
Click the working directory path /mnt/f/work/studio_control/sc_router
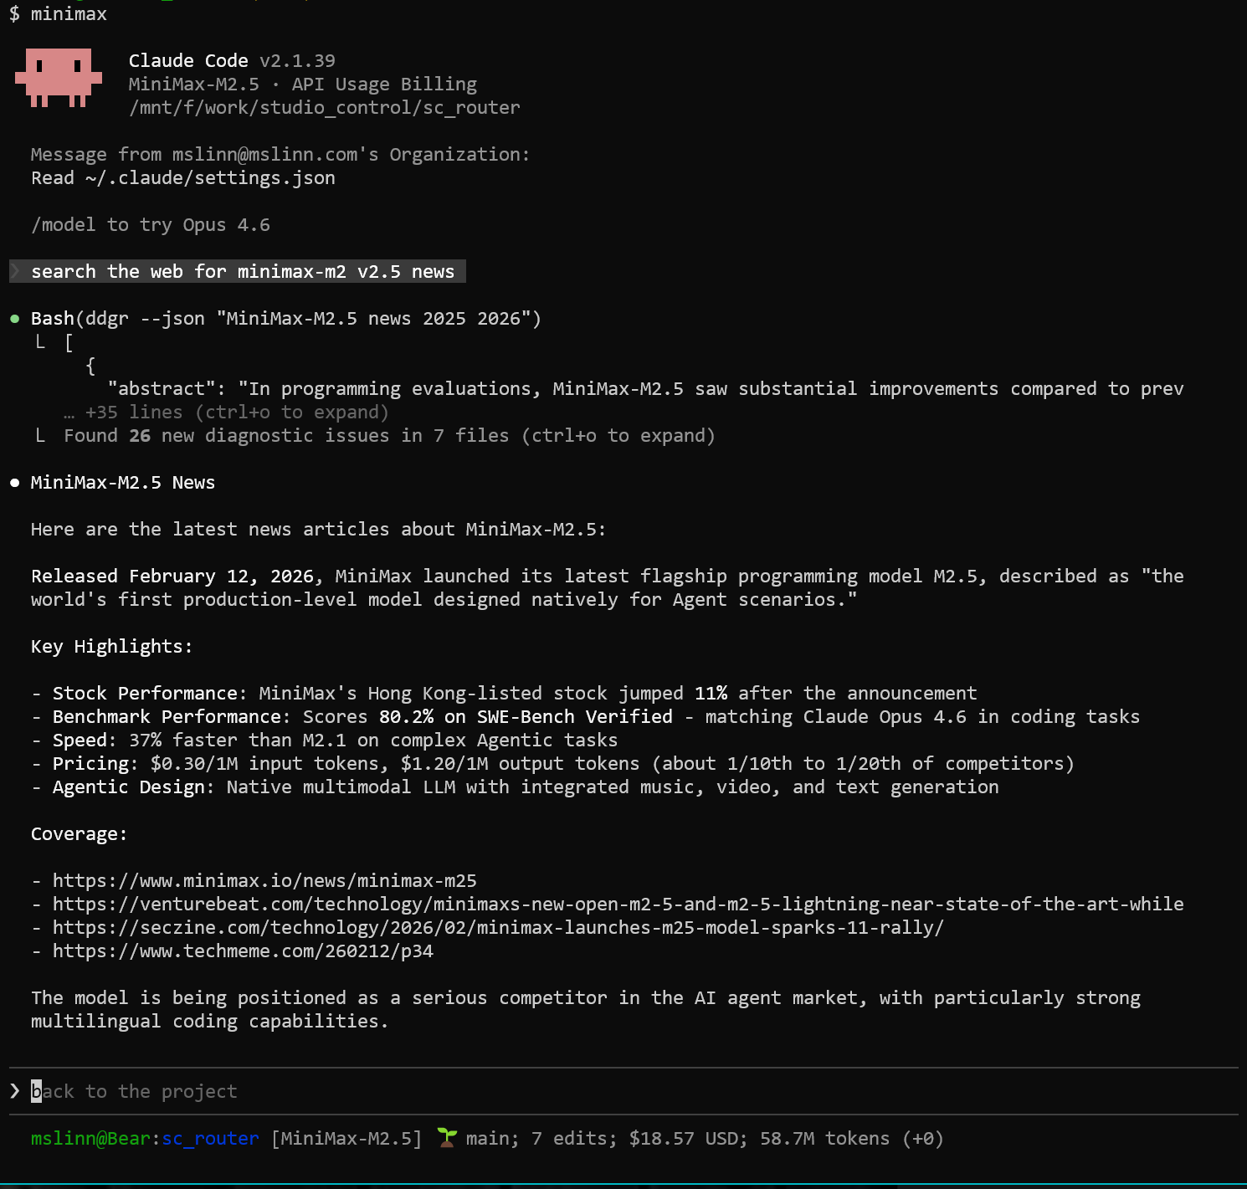tap(324, 108)
